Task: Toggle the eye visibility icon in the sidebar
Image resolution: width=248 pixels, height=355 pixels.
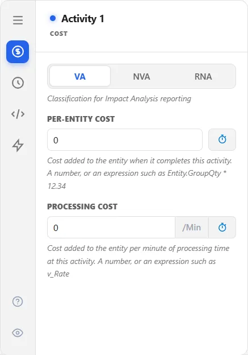Action: (x=18, y=333)
